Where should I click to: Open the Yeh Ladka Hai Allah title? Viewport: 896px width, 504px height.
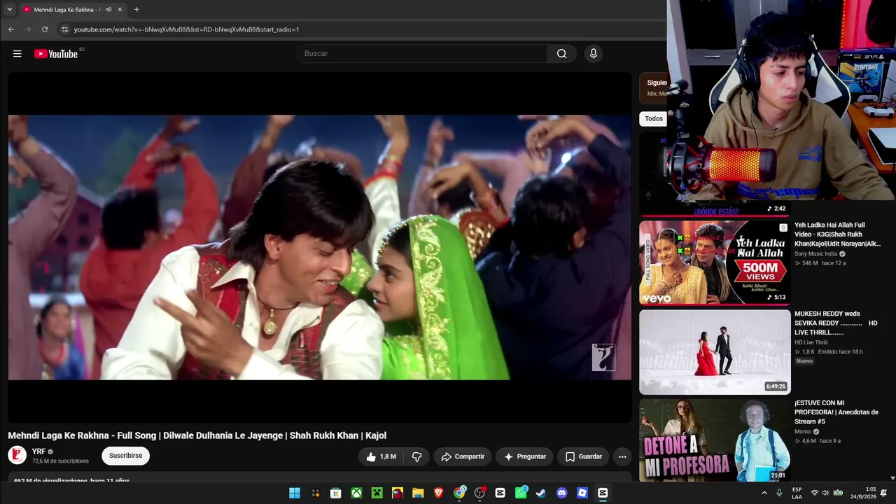837,234
